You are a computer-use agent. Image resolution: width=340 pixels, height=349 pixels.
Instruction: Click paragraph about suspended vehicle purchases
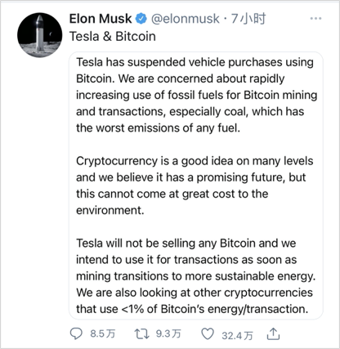196,95
